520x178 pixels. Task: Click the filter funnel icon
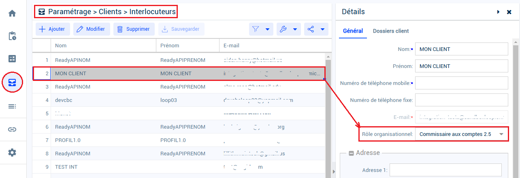256,29
